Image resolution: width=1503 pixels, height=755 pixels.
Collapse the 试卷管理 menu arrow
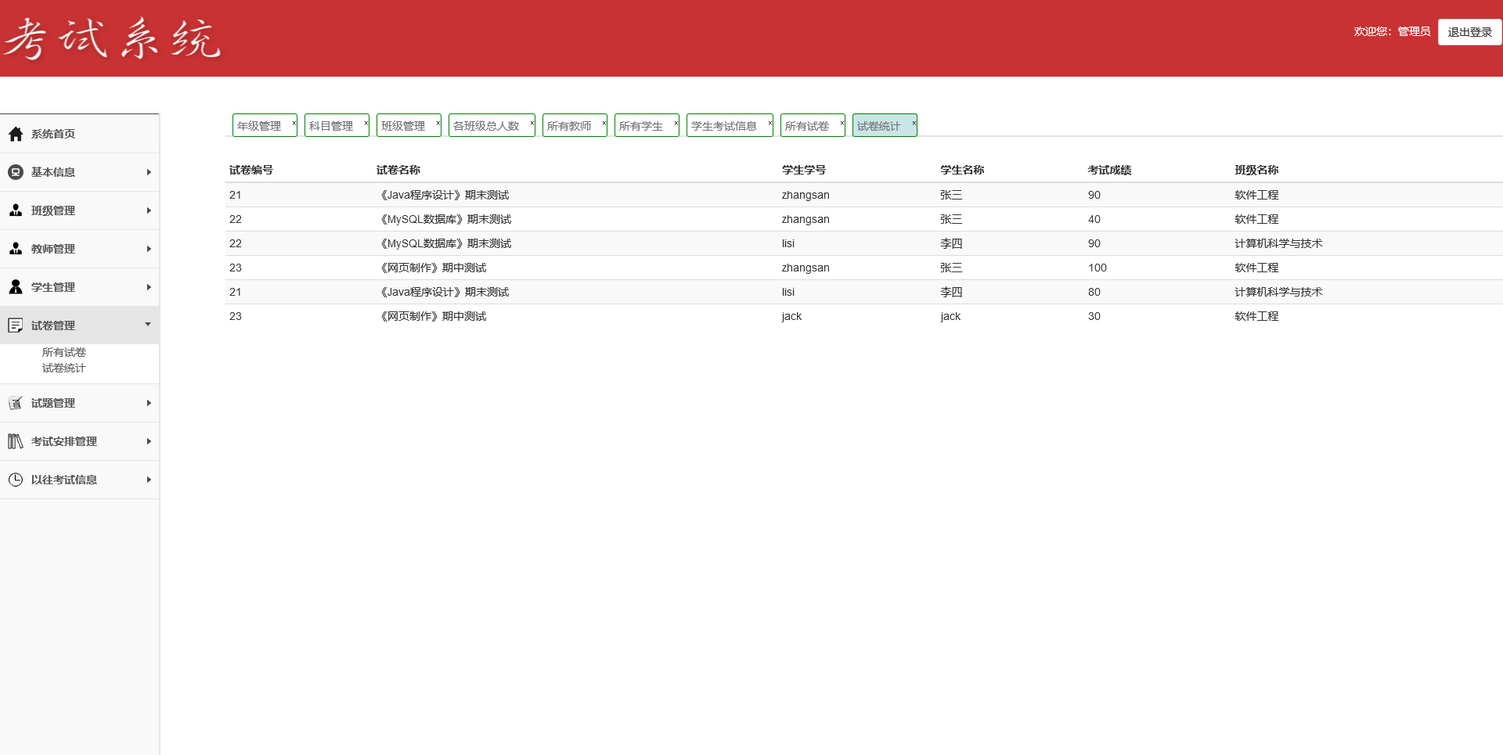tap(148, 324)
